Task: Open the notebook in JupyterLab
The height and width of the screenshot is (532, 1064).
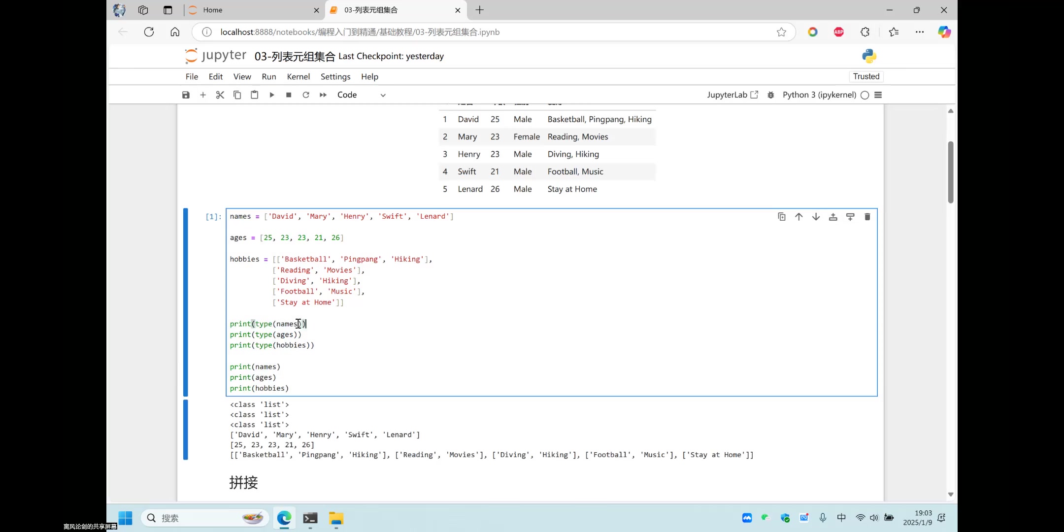Action: click(732, 95)
